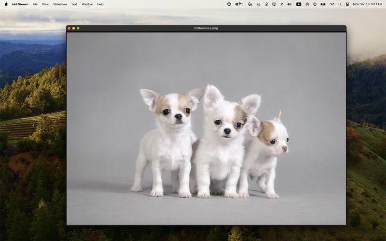Viewport: 386px width, 241px height.
Task: Open the Time Machine menu bar icon
Action: pos(259,4)
